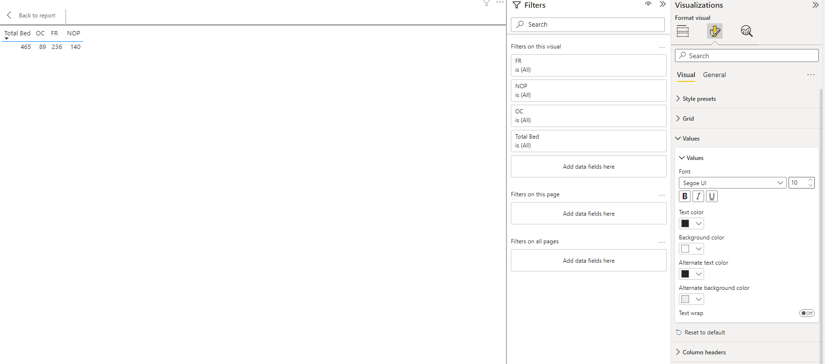Sort by Total Bed column header

tap(17, 33)
